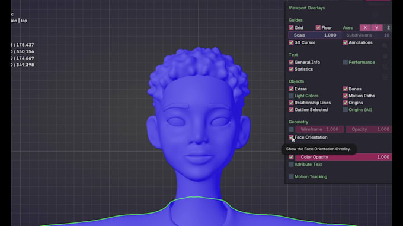Click the Guides section heading
This screenshot has height=226, width=403.
(x=295, y=20)
